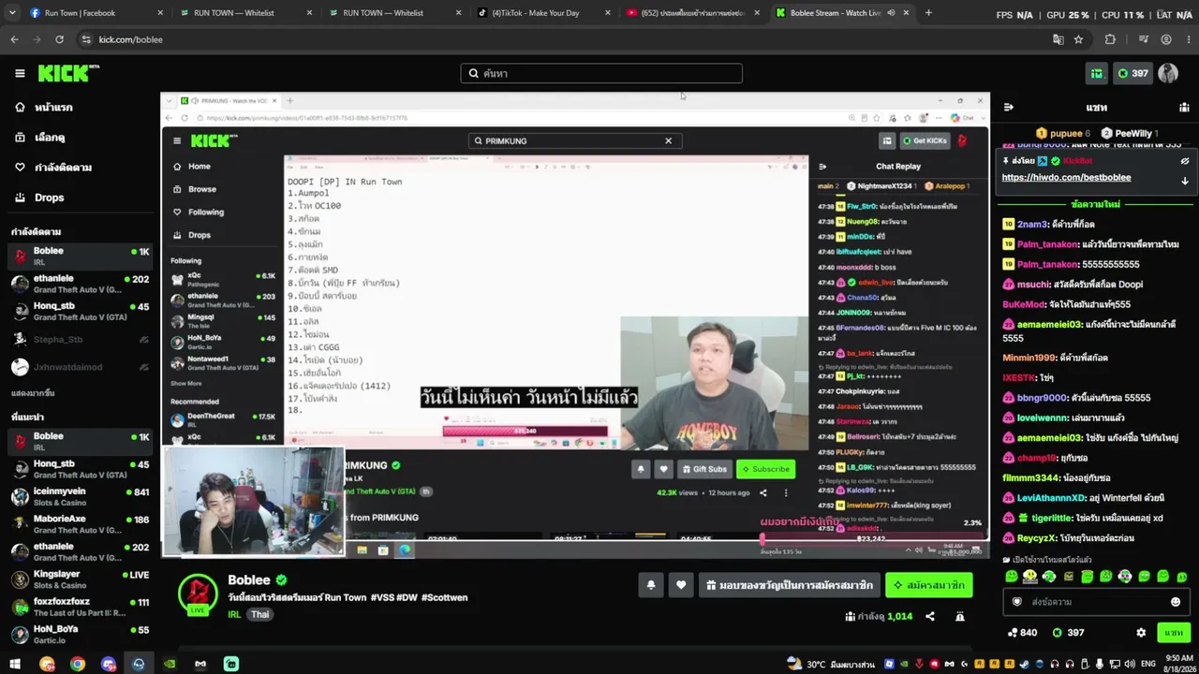The width and height of the screenshot is (1199, 674).
Task: Open the chat viewers list icon
Action: (1185, 108)
